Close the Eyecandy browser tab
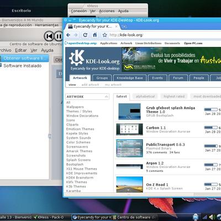The height and width of the screenshot is (221, 221). [117, 27]
